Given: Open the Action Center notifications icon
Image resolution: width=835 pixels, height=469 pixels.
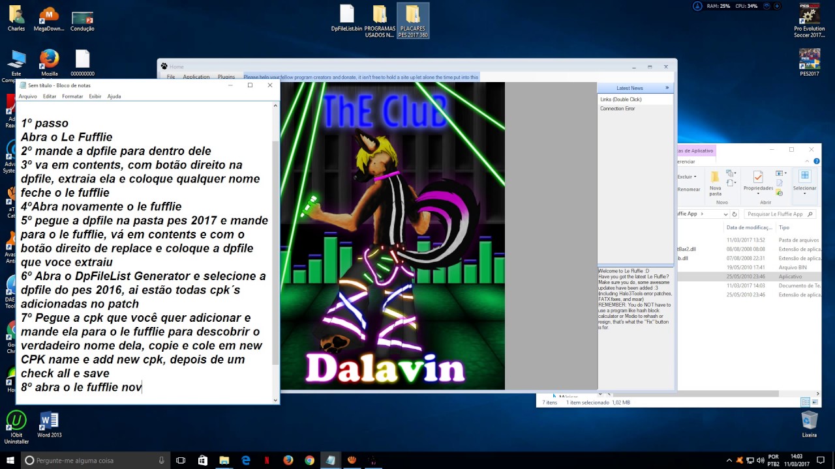Looking at the screenshot, I should point(821,461).
